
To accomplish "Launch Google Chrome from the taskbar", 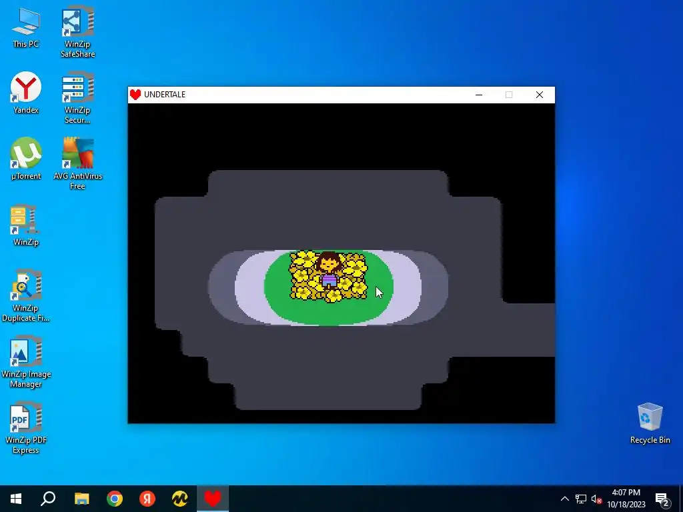I will (x=115, y=499).
